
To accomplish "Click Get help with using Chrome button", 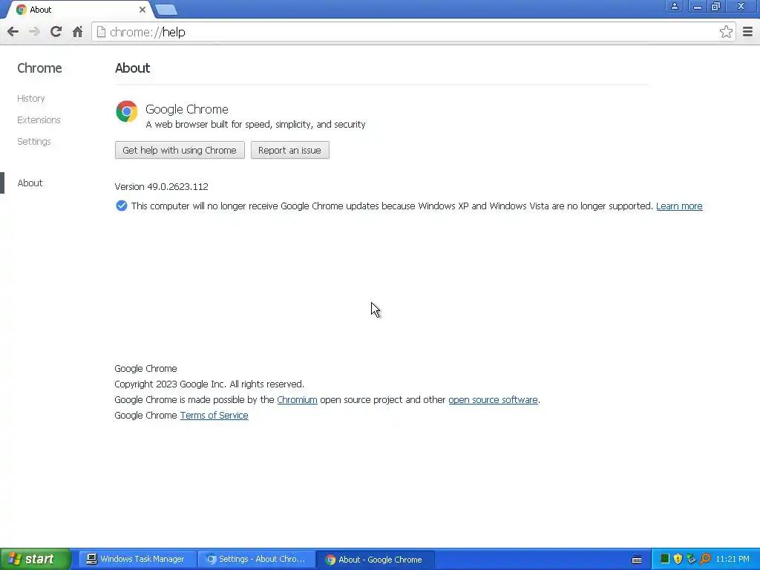I will click(x=180, y=150).
